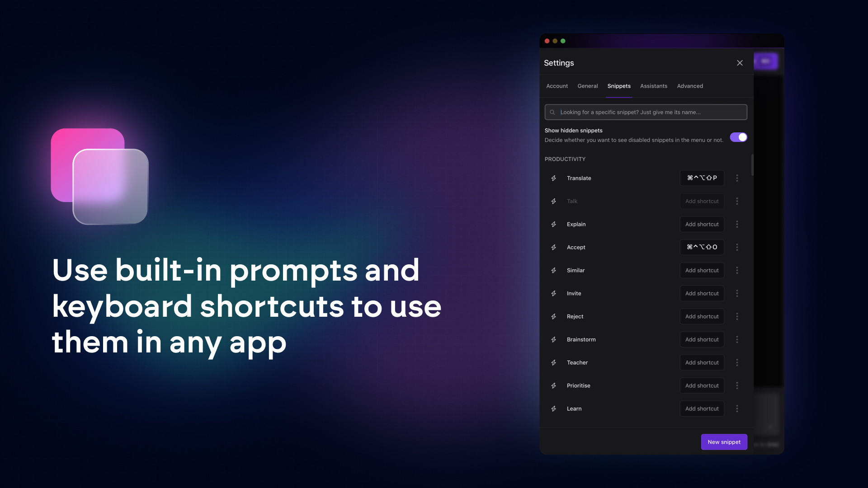Click the lightning bolt icon for Brainstorm
This screenshot has width=868, height=488.
(x=553, y=340)
